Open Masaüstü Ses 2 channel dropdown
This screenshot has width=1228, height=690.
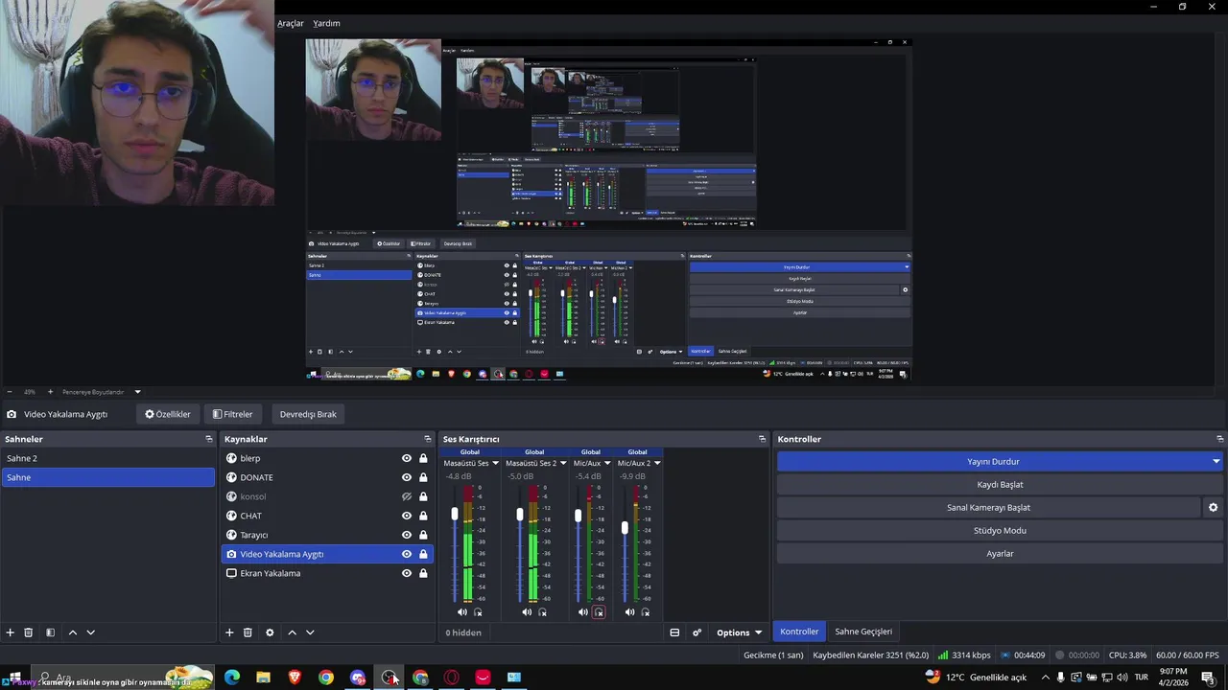564,464
